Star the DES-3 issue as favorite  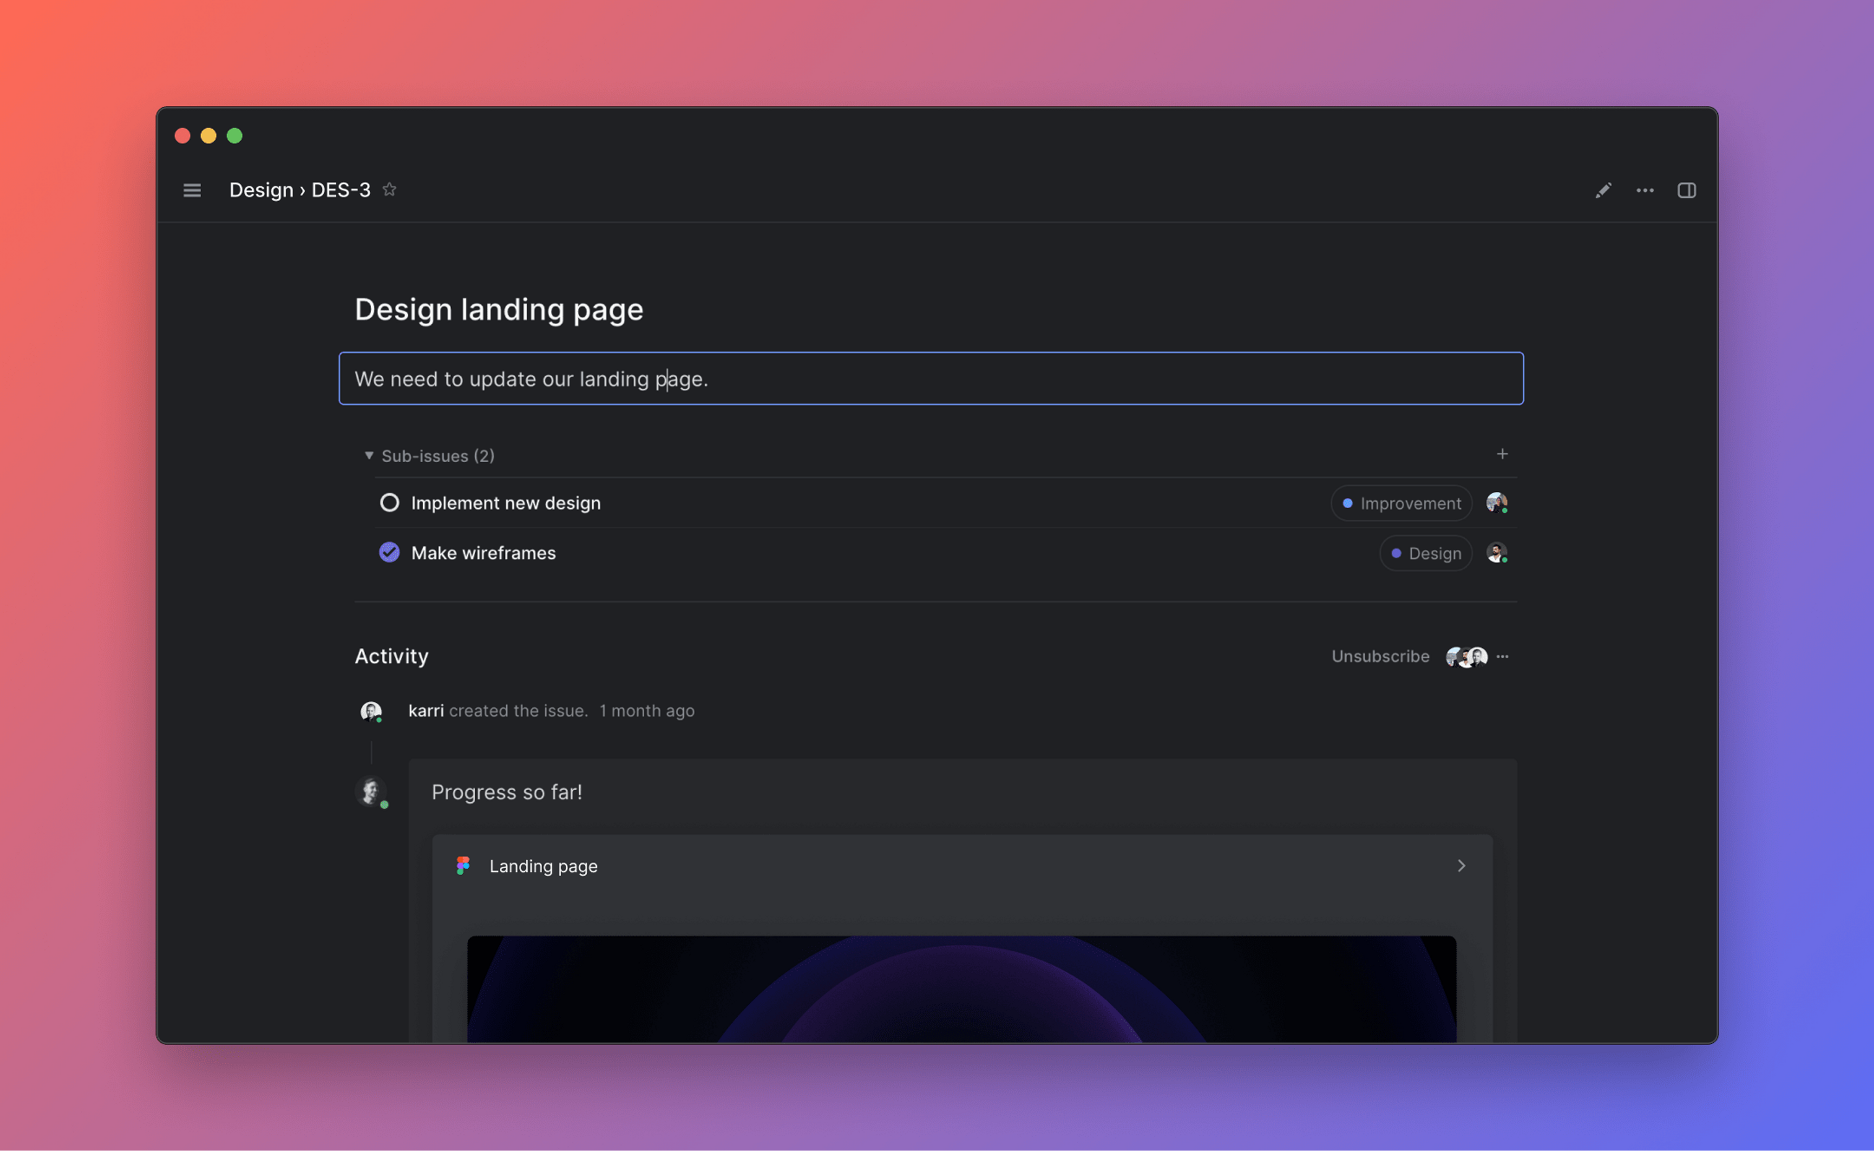point(389,189)
